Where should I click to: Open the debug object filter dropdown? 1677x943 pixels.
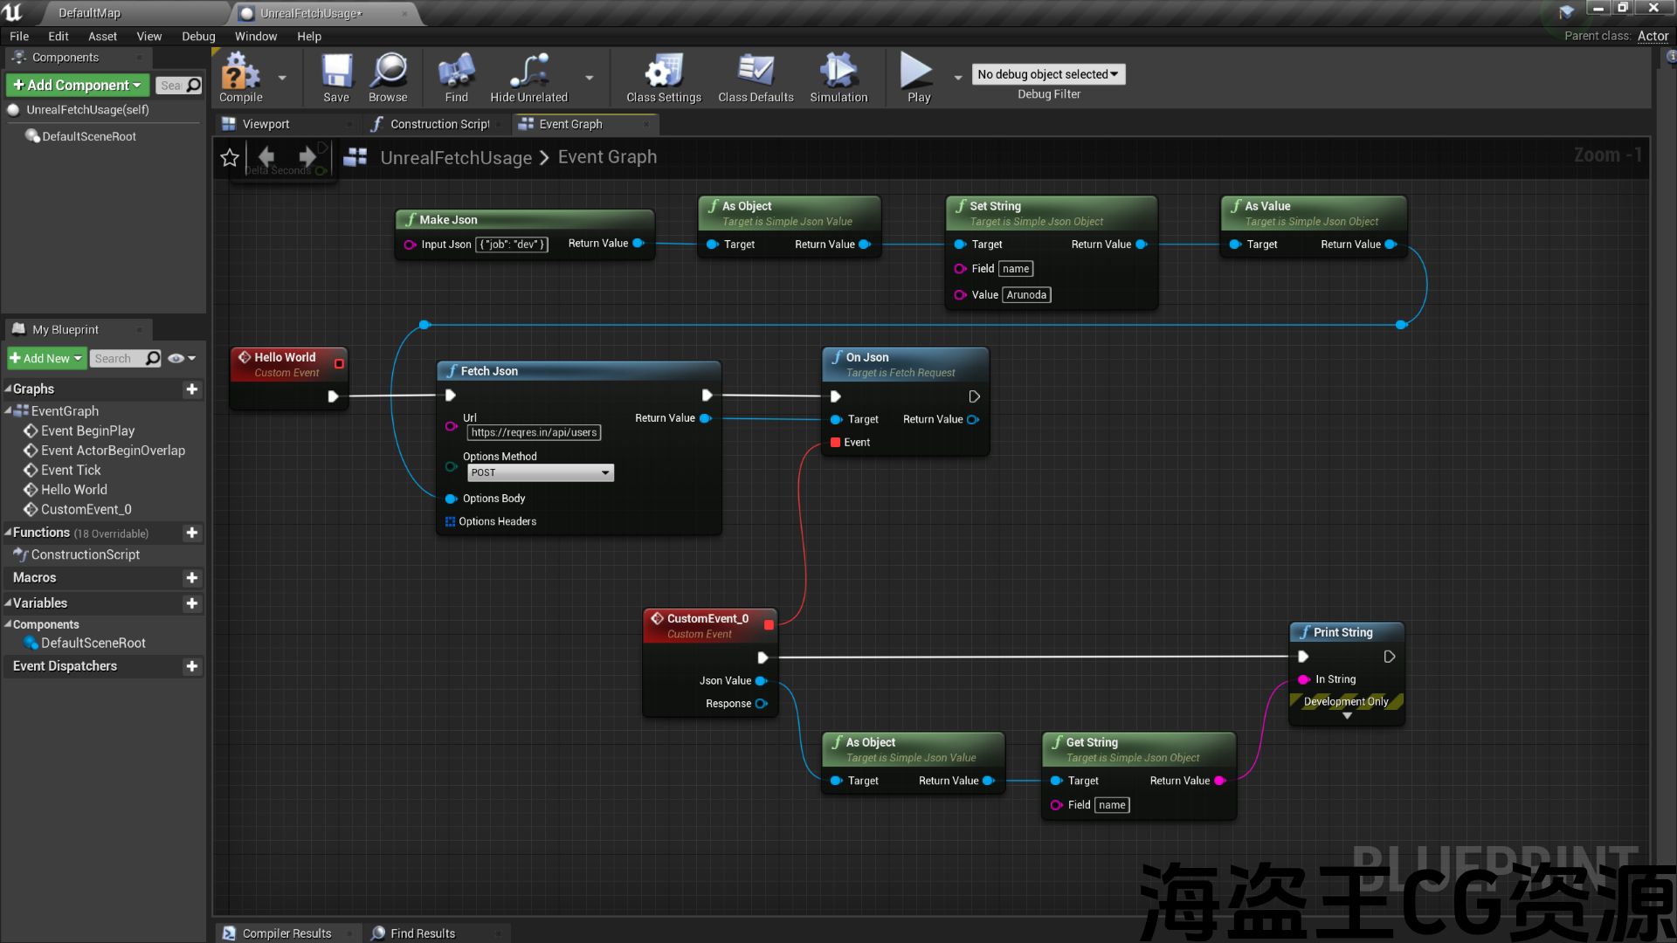click(x=1048, y=74)
